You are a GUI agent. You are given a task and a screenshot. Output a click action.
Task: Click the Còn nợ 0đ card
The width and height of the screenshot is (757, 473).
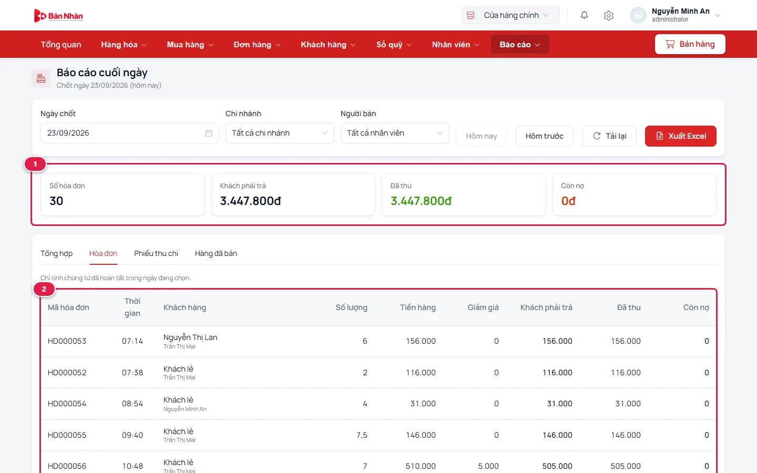[x=635, y=194]
